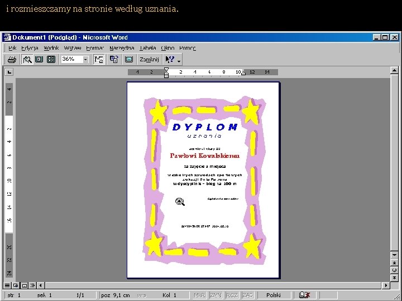Open the Edycja menu
This screenshot has height=301, width=402.
click(30, 48)
